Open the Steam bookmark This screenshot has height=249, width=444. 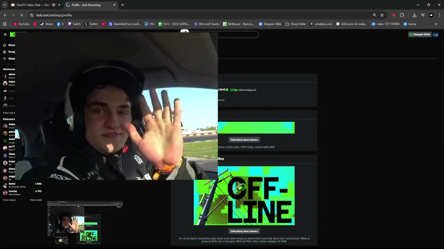(46, 24)
